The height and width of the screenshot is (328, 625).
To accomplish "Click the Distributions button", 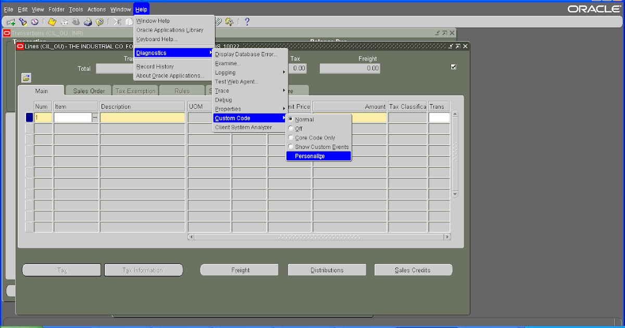I will coord(327,270).
